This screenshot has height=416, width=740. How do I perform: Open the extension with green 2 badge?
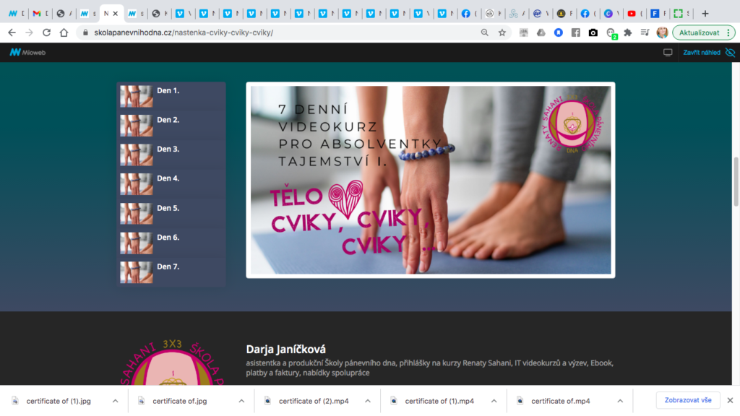tap(611, 33)
